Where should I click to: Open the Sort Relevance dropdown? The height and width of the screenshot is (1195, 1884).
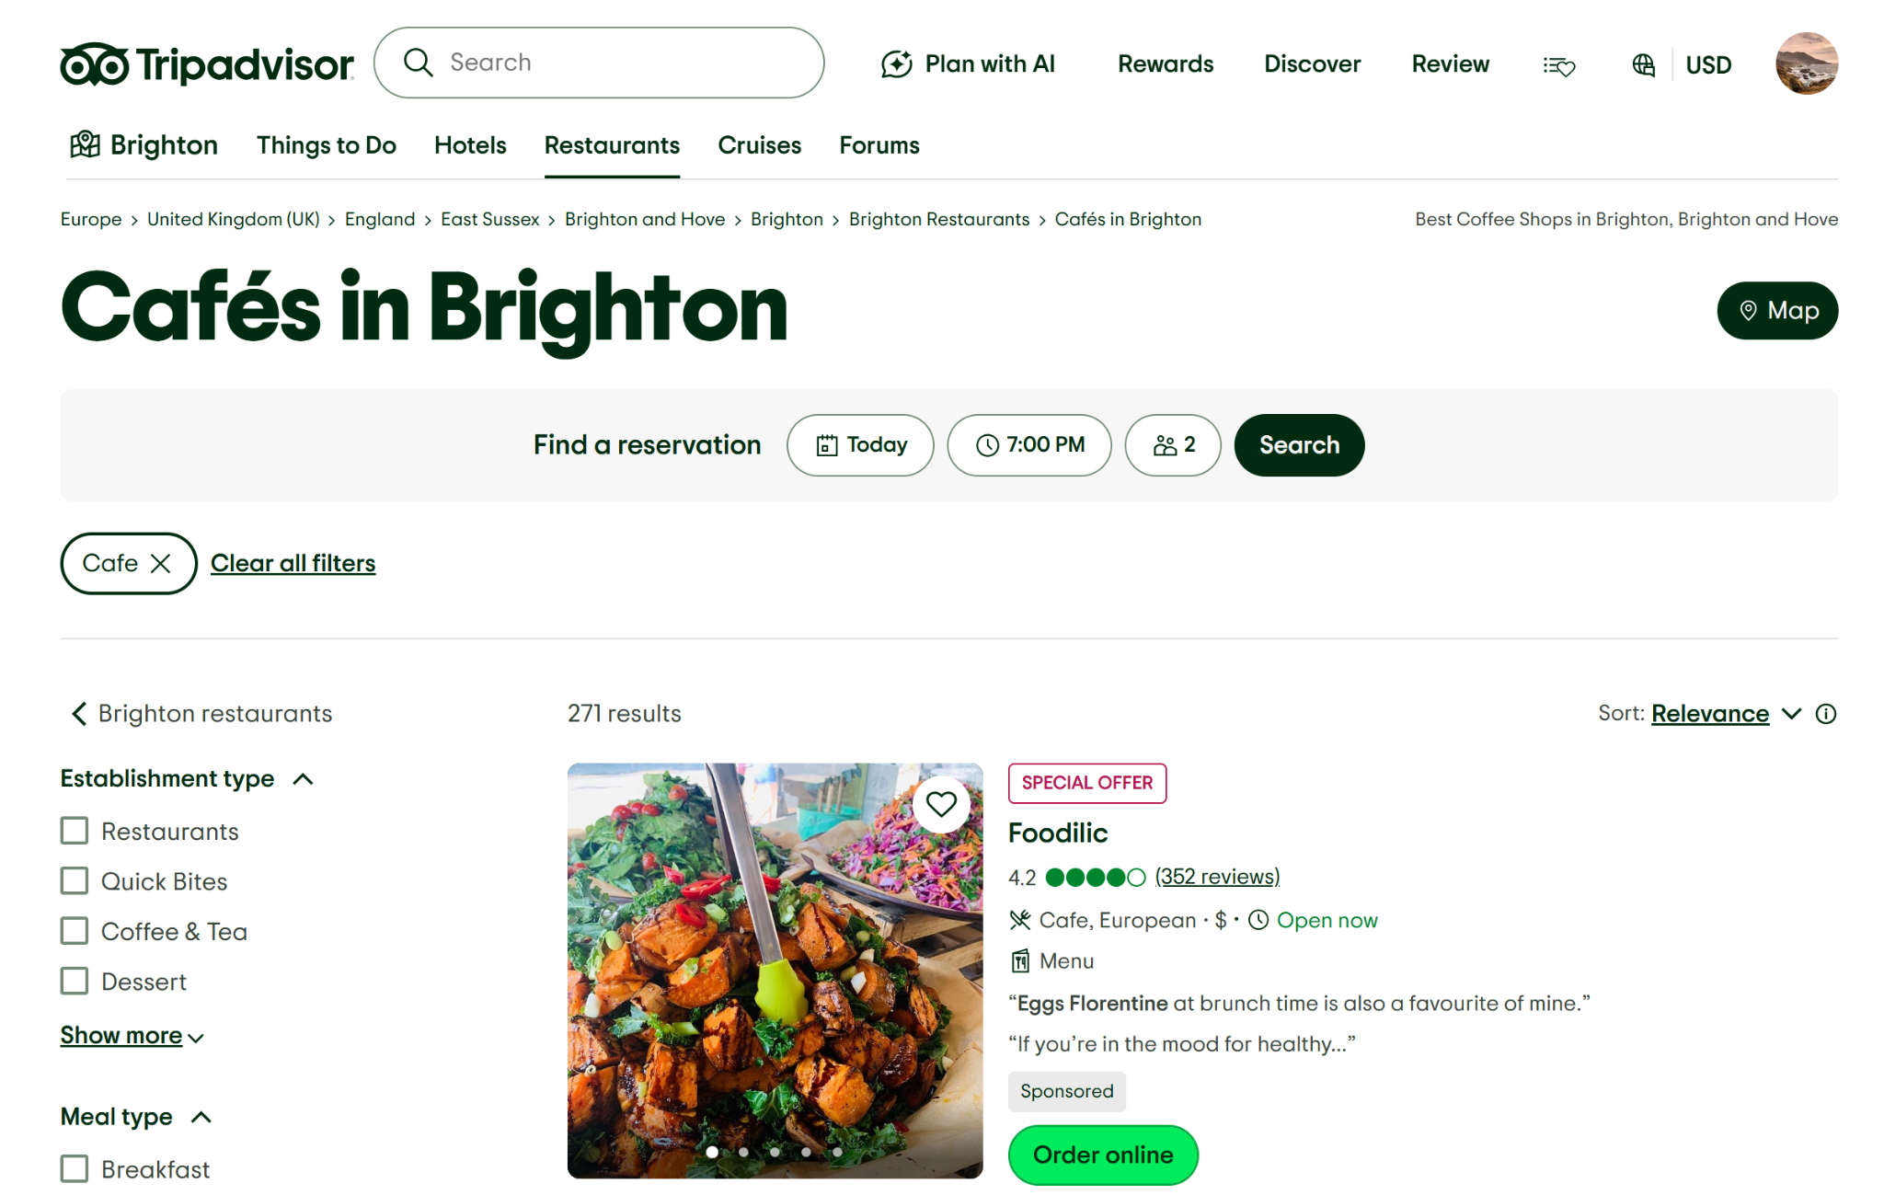click(1726, 714)
